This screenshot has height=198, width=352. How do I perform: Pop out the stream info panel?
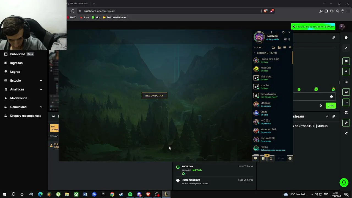(334, 117)
